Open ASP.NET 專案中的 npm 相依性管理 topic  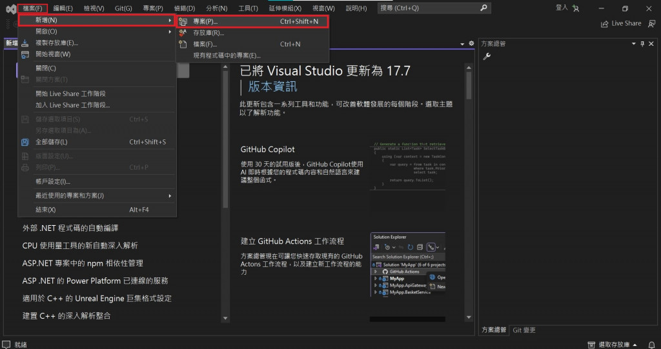[x=83, y=263]
